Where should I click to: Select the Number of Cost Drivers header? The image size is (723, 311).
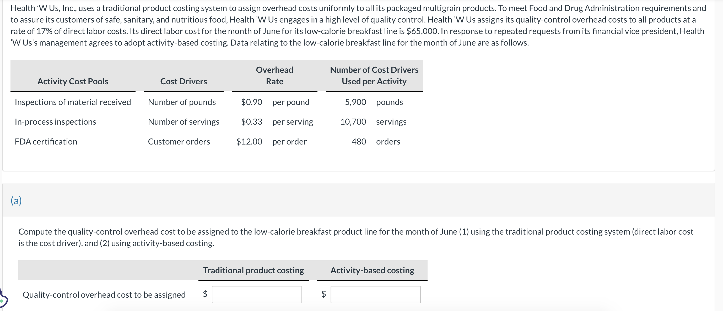click(374, 75)
